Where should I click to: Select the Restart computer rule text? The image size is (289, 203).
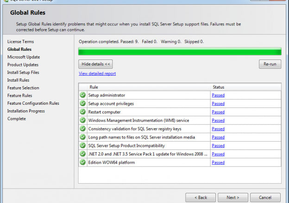[104, 112]
